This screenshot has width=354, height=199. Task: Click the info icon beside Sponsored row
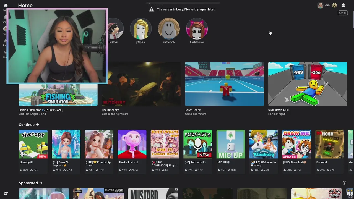click(344, 183)
